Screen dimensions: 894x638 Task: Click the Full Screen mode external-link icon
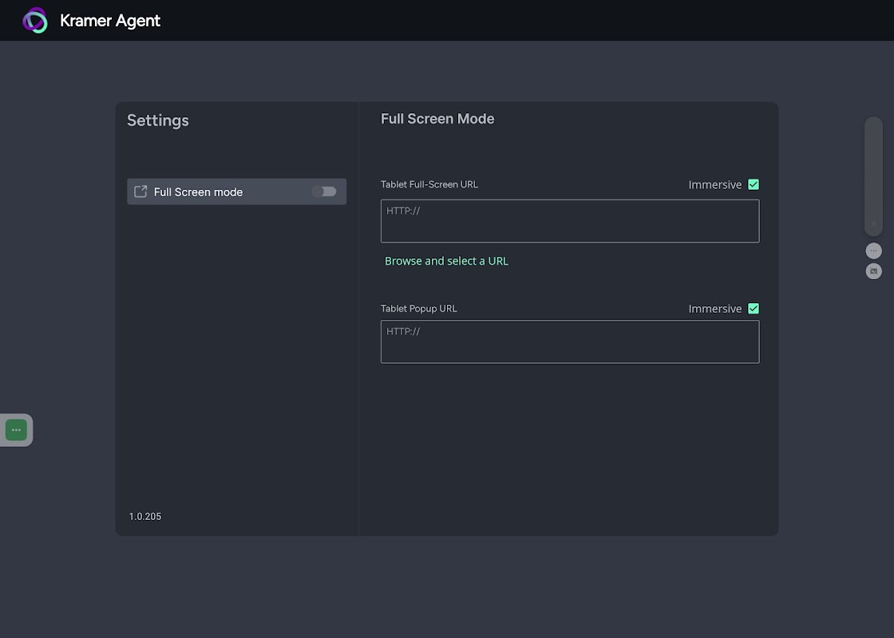140,191
